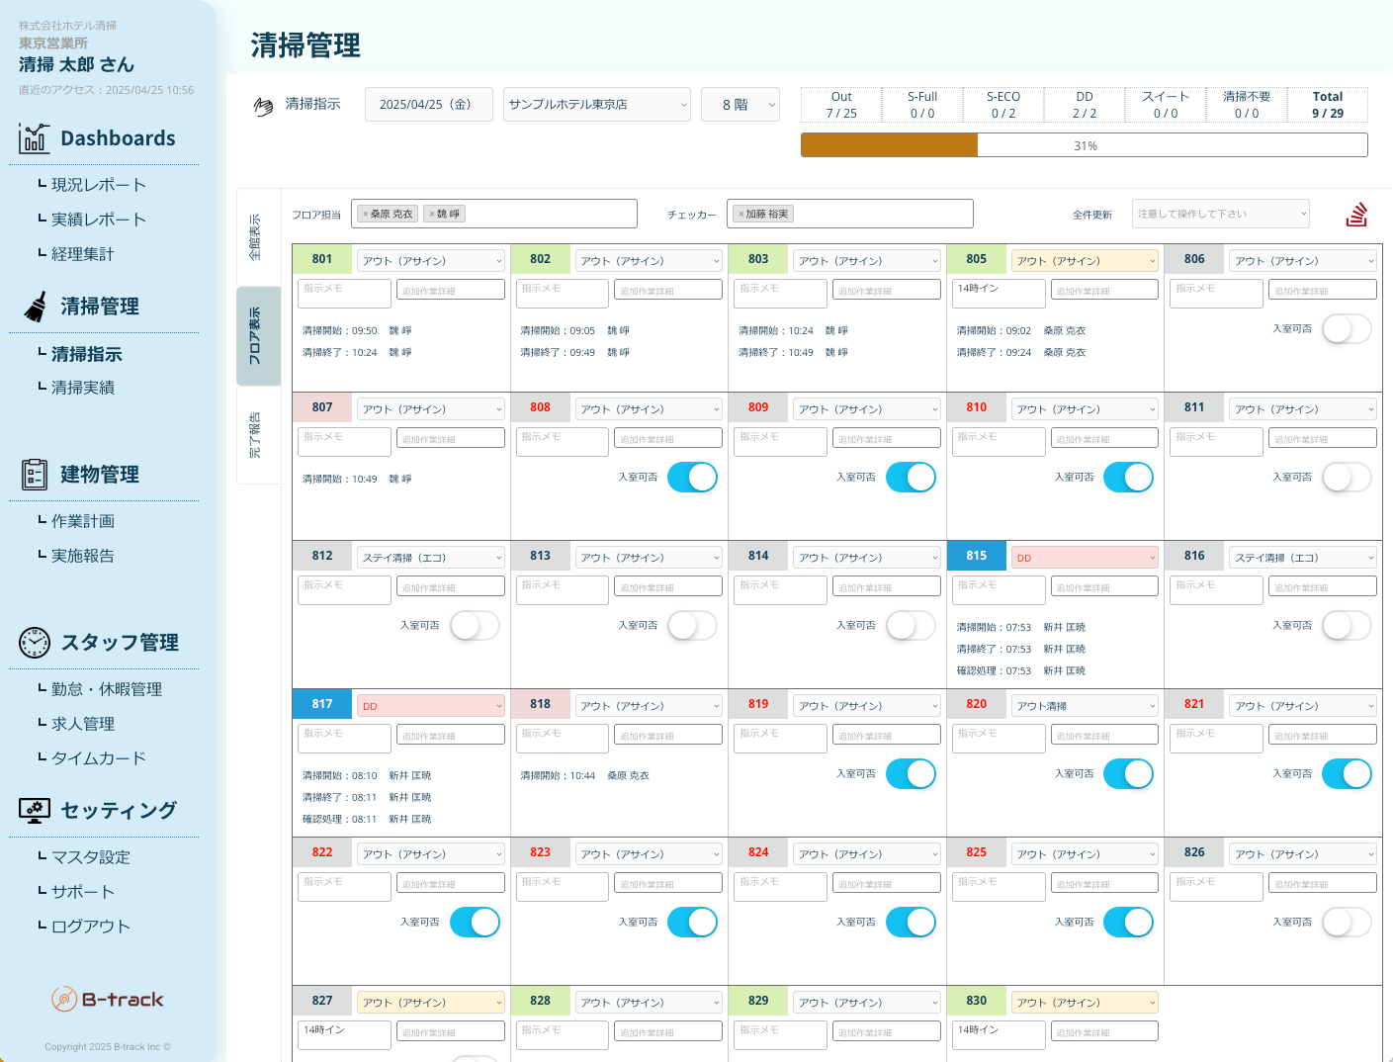Turn off the 入室可否 toggle on room 821
Image resolution: width=1393 pixels, height=1062 pixels.
[x=1346, y=773]
